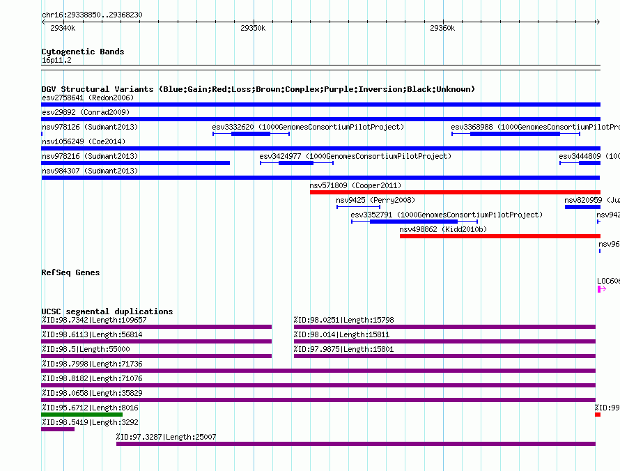The width and height of the screenshot is (620, 471).
Task: Click UCSC segmental duplications track title
Action: point(107,311)
